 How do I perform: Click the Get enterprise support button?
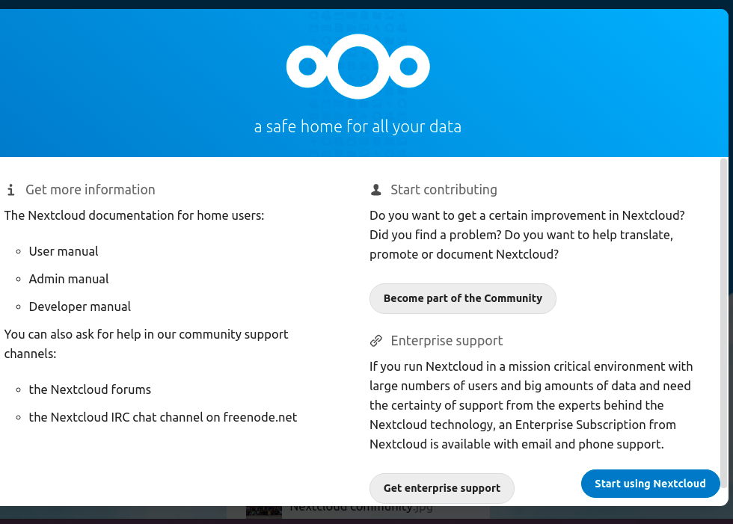pos(442,488)
